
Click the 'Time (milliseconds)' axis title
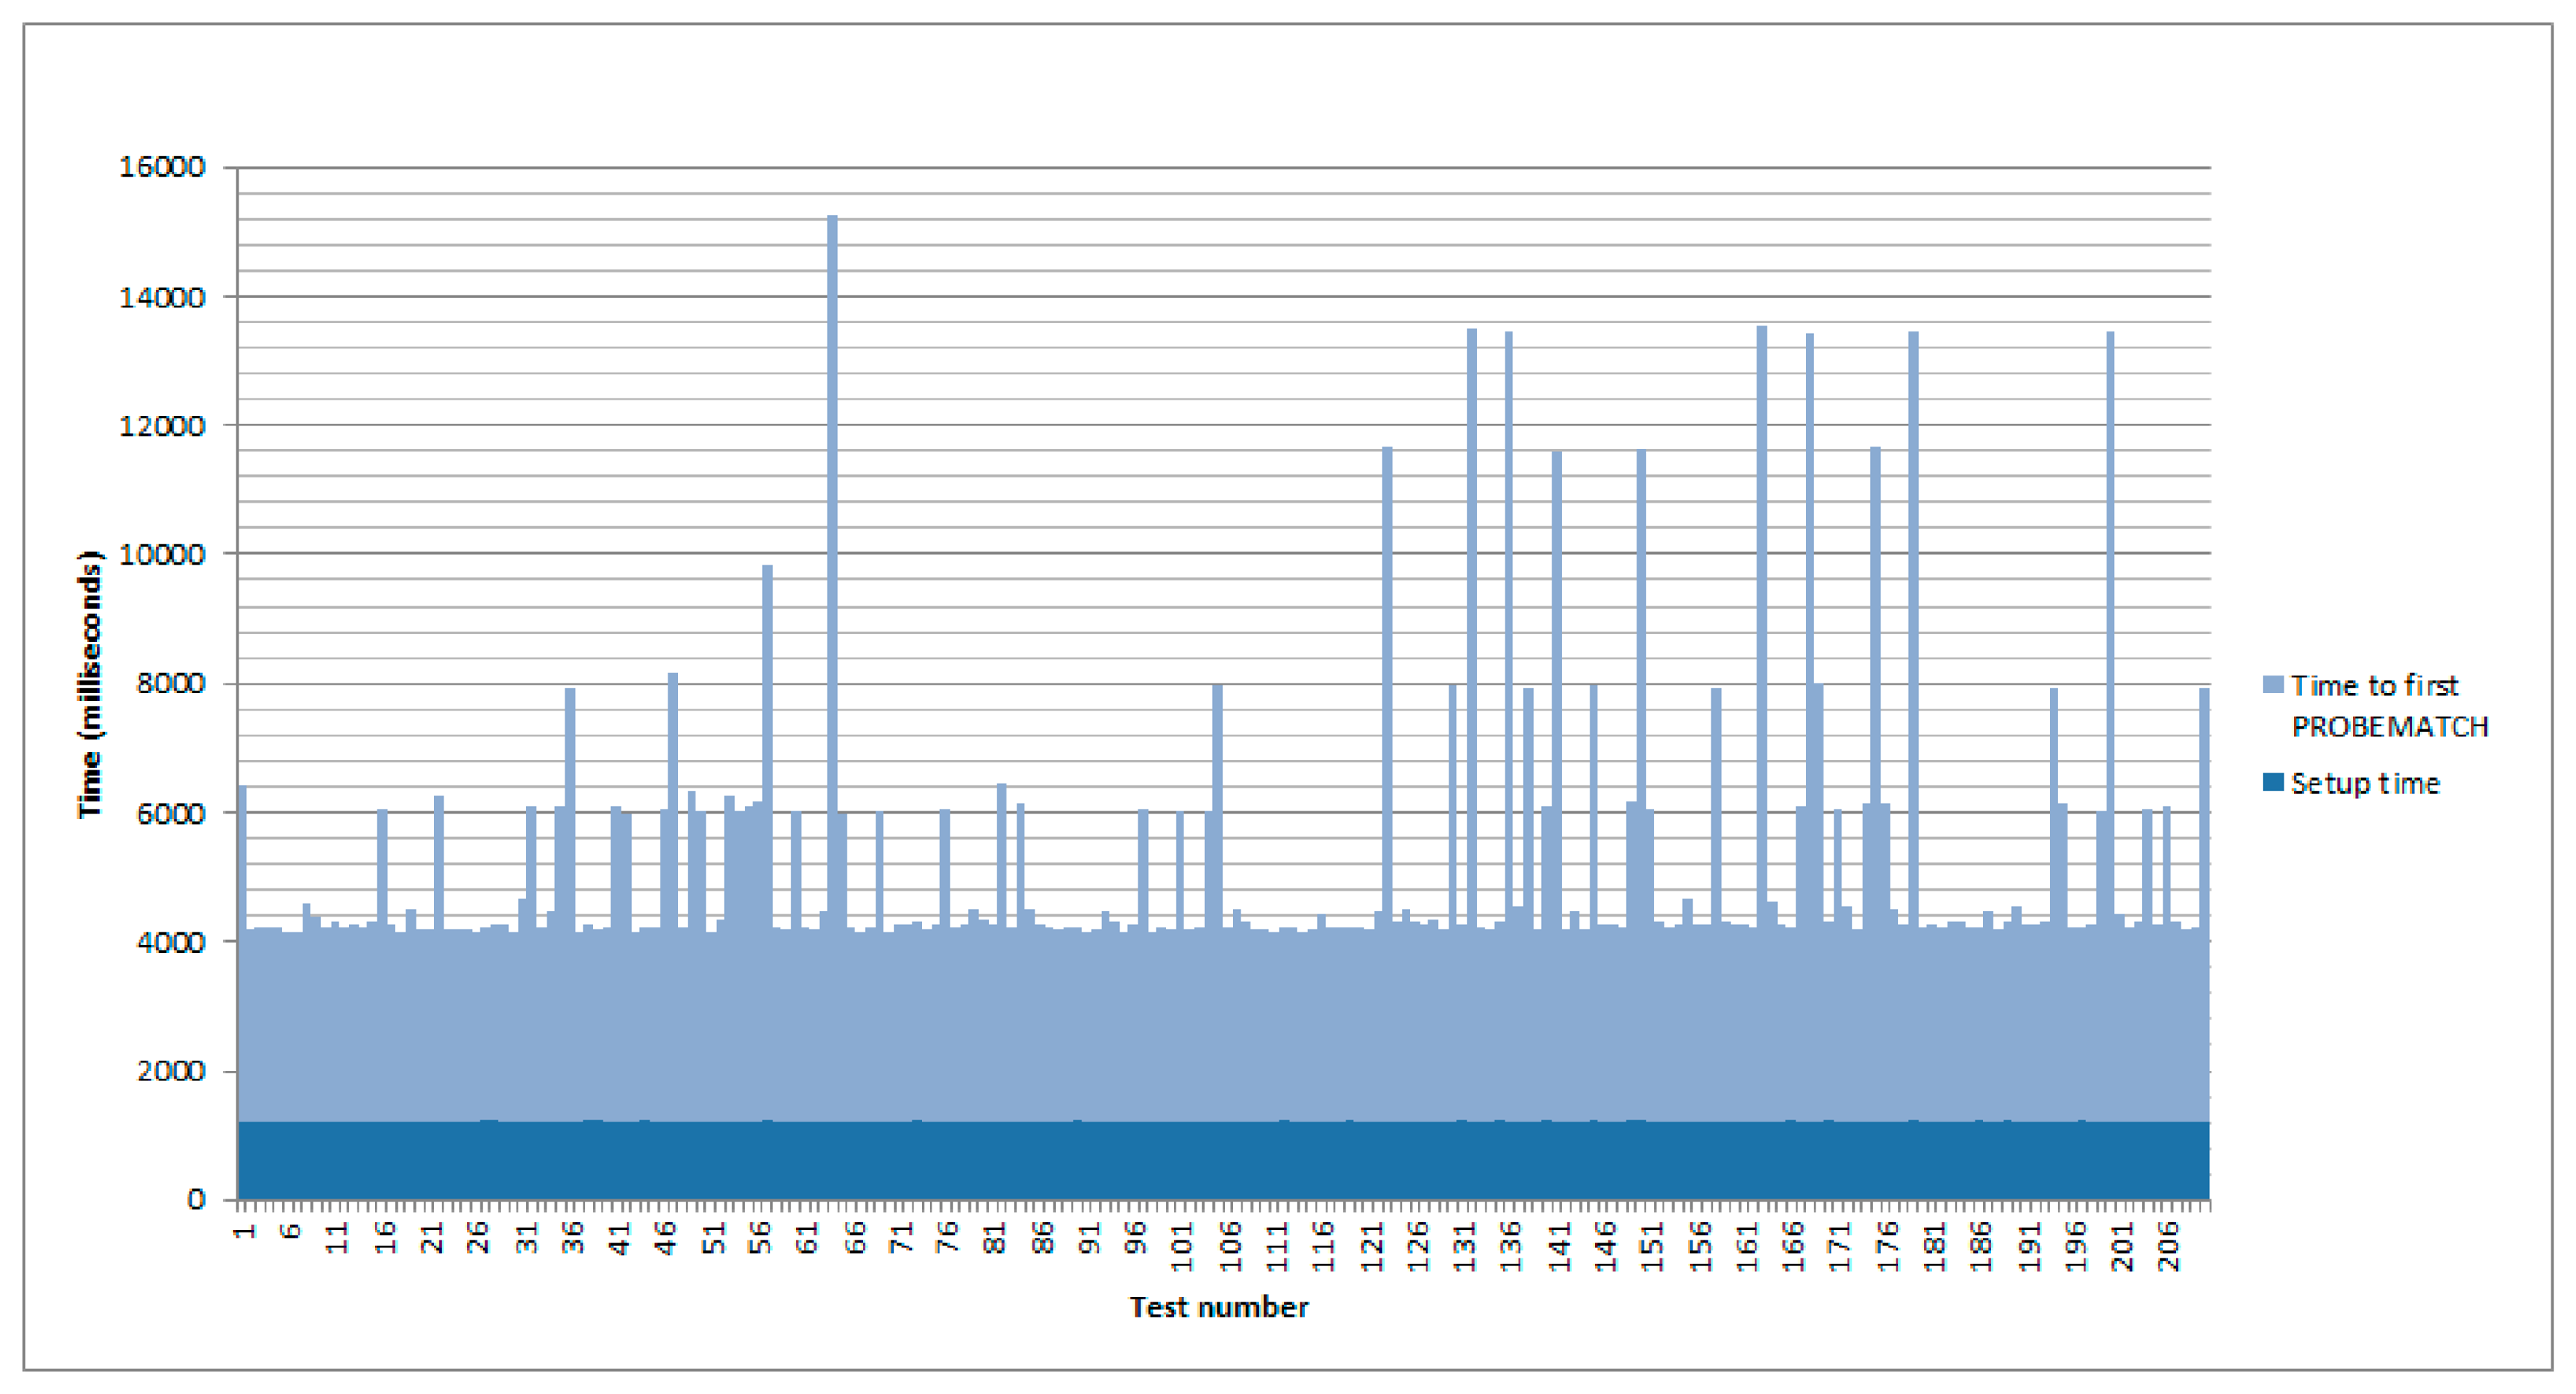click(90, 684)
